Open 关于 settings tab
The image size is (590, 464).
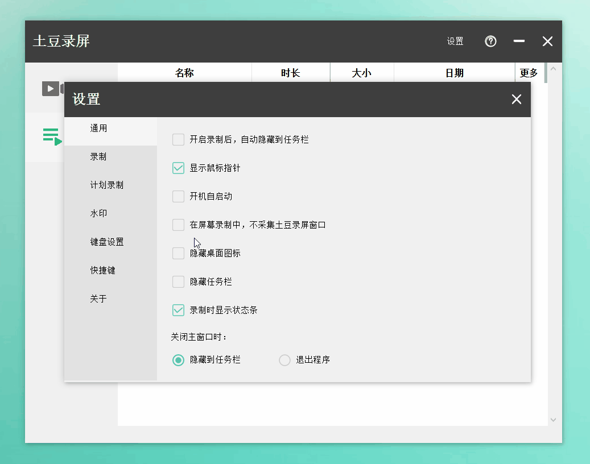[110, 299]
